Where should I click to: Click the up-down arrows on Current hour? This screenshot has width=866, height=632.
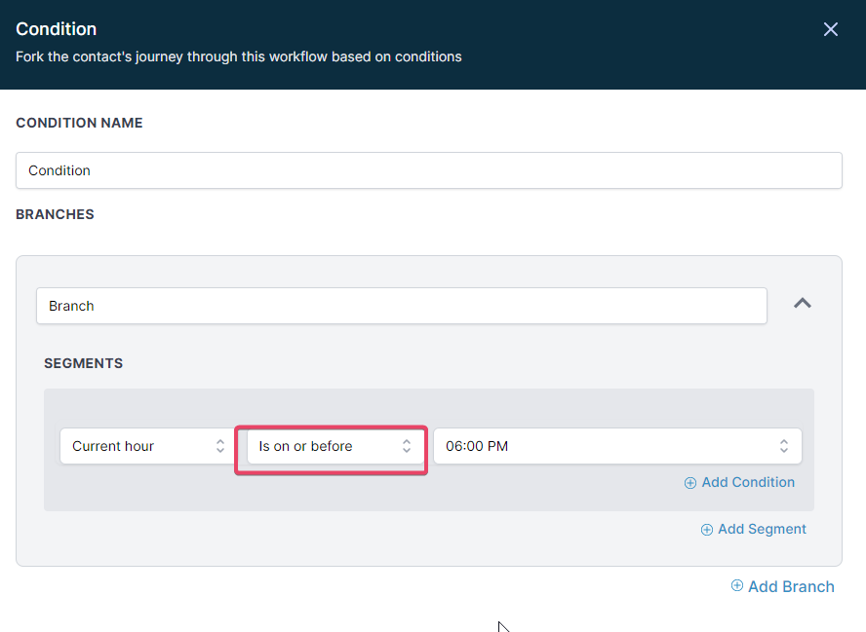tap(220, 446)
